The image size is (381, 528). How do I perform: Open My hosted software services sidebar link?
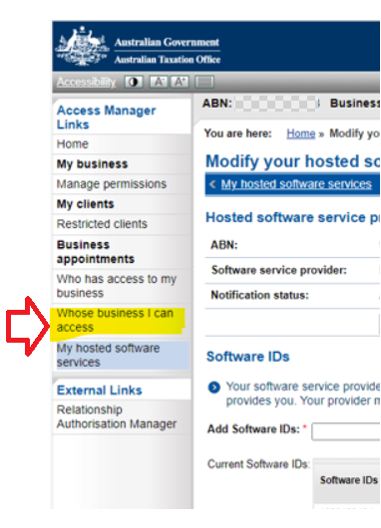pyautogui.click(x=109, y=355)
